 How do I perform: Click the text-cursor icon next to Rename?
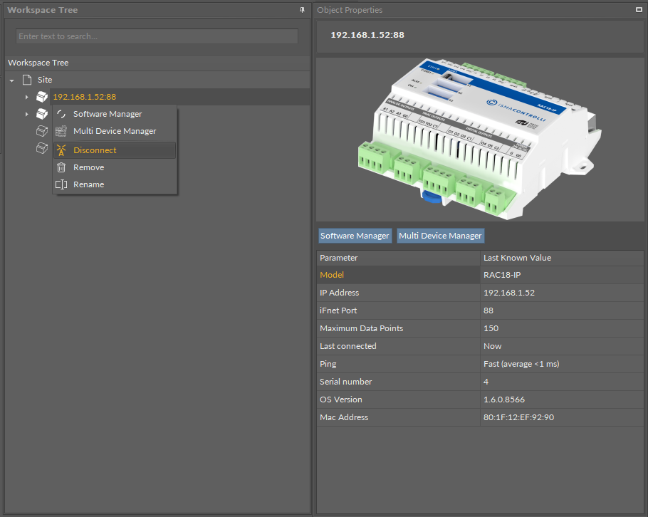(61, 184)
